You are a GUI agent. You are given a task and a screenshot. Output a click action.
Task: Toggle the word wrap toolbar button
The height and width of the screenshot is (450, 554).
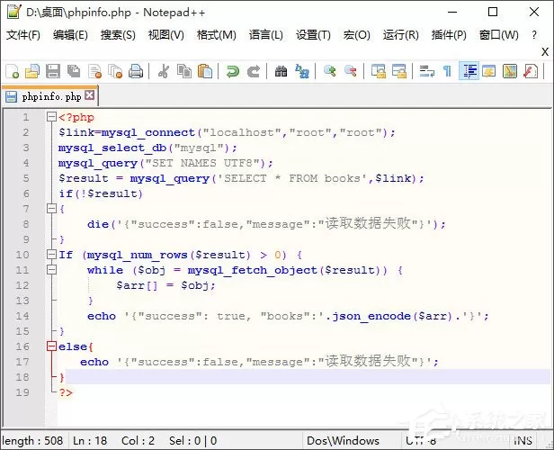(426, 71)
